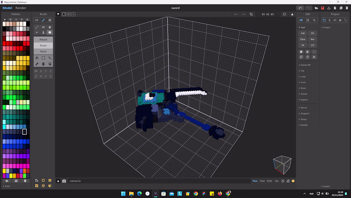Click the Paint brush mode button

43,51
